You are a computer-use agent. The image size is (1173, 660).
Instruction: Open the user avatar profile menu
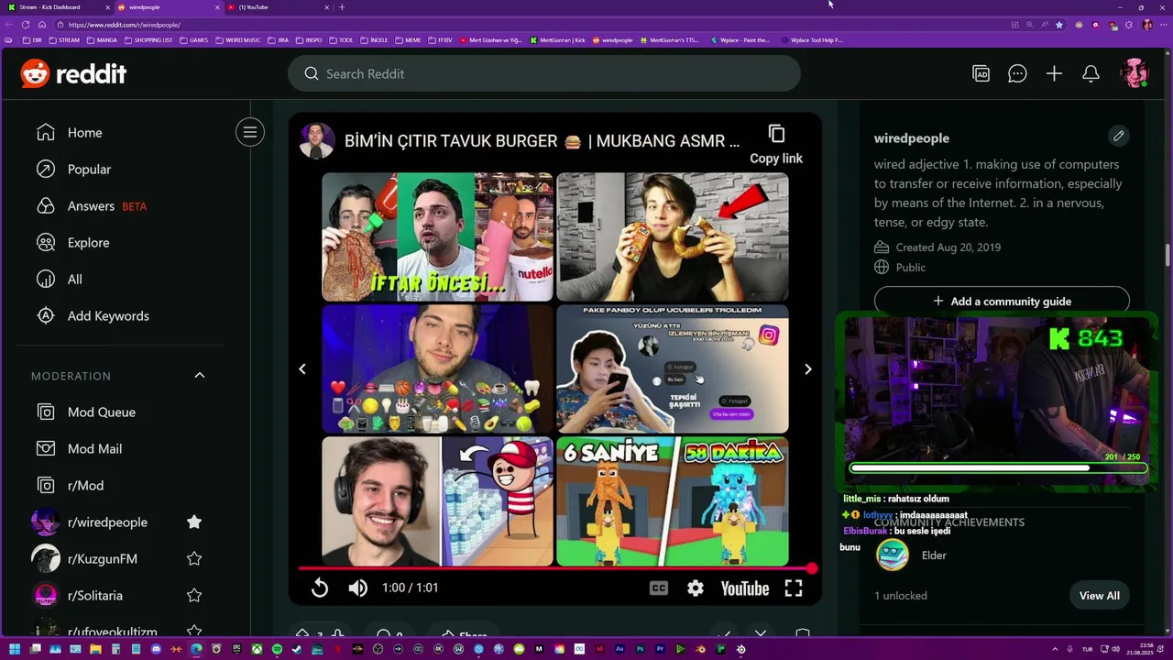(x=1134, y=73)
